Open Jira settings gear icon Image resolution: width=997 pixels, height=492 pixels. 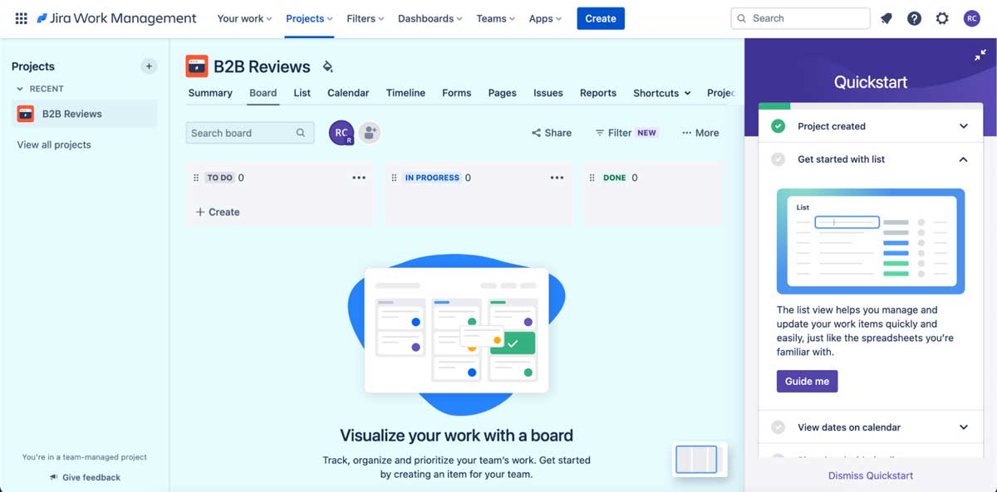point(942,17)
